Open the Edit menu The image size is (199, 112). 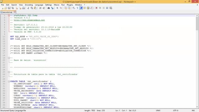(x=7, y=5)
